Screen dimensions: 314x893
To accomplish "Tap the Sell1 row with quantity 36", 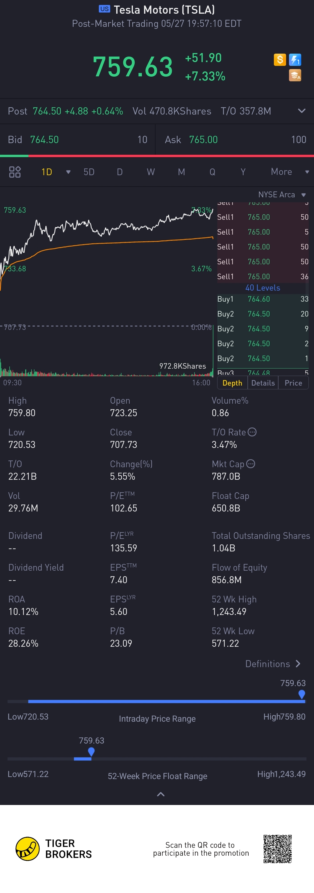I will [263, 276].
